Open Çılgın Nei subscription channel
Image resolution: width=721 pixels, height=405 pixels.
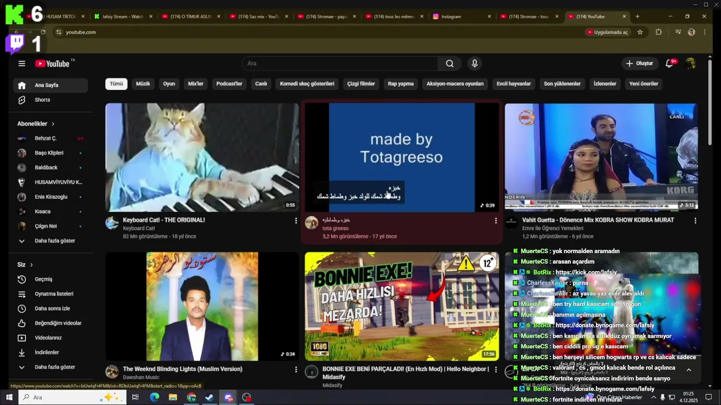point(51,226)
